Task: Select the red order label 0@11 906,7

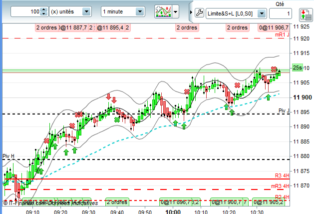Action: point(274,27)
